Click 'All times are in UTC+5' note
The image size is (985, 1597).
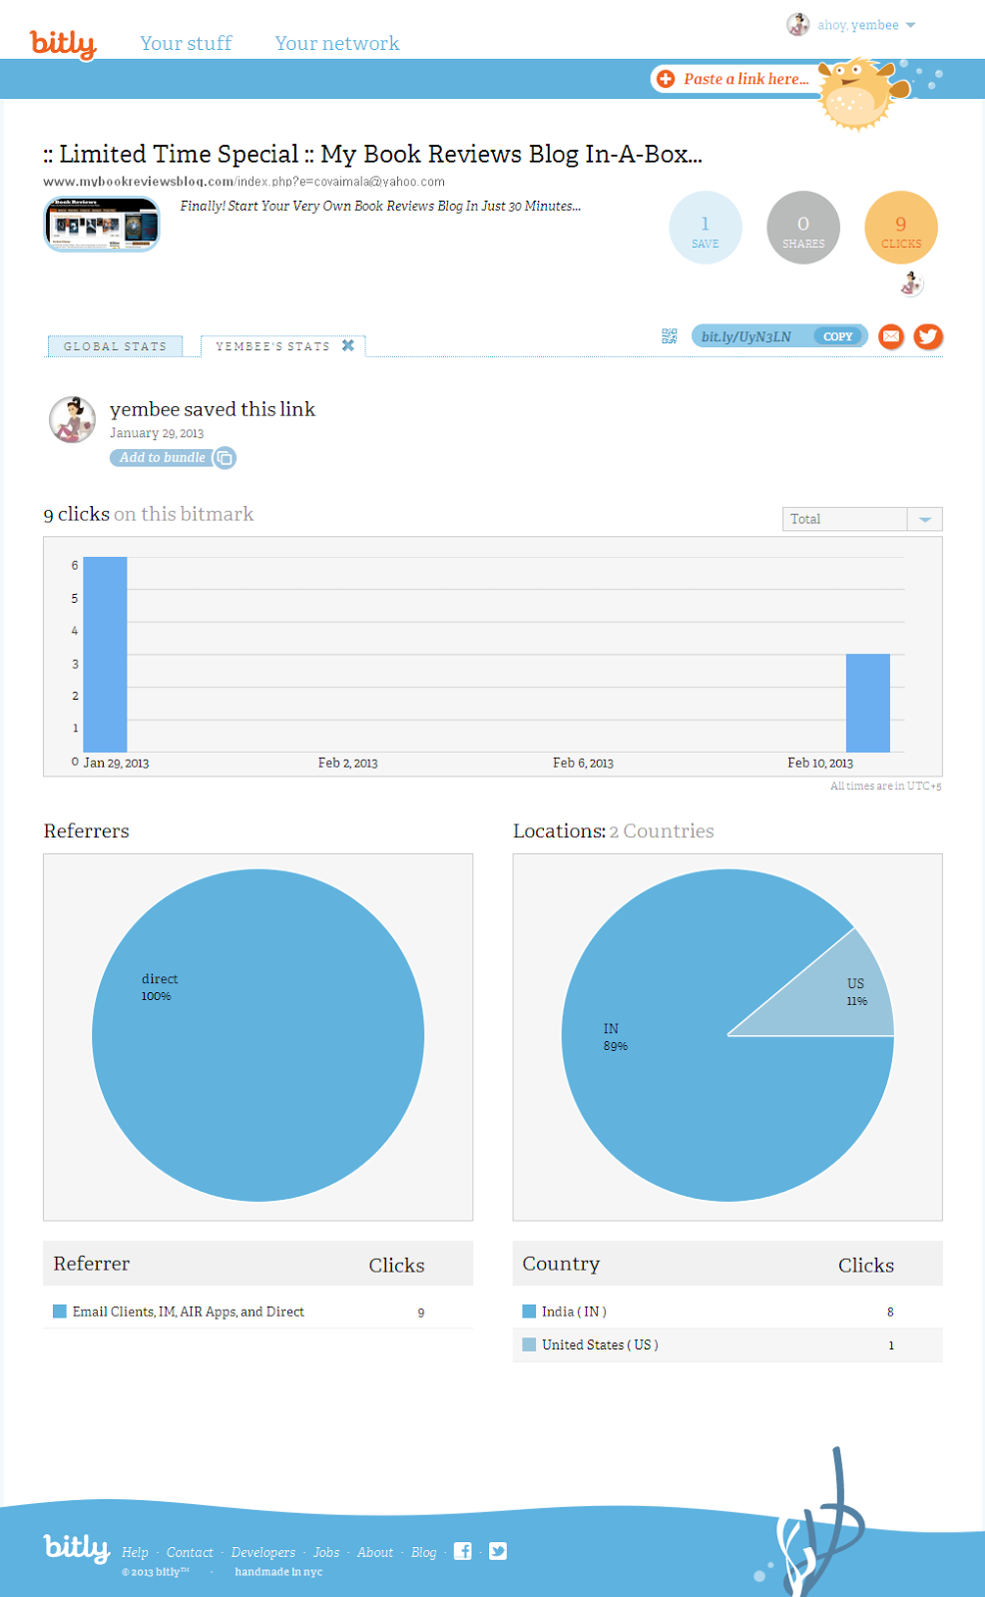coord(886,787)
